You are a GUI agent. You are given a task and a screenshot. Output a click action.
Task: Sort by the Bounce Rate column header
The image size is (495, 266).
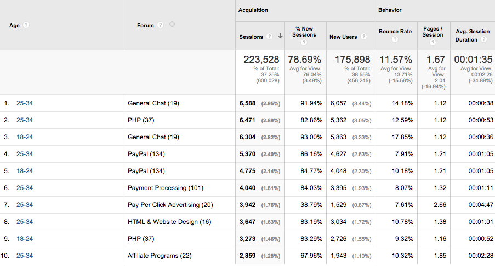(395, 32)
